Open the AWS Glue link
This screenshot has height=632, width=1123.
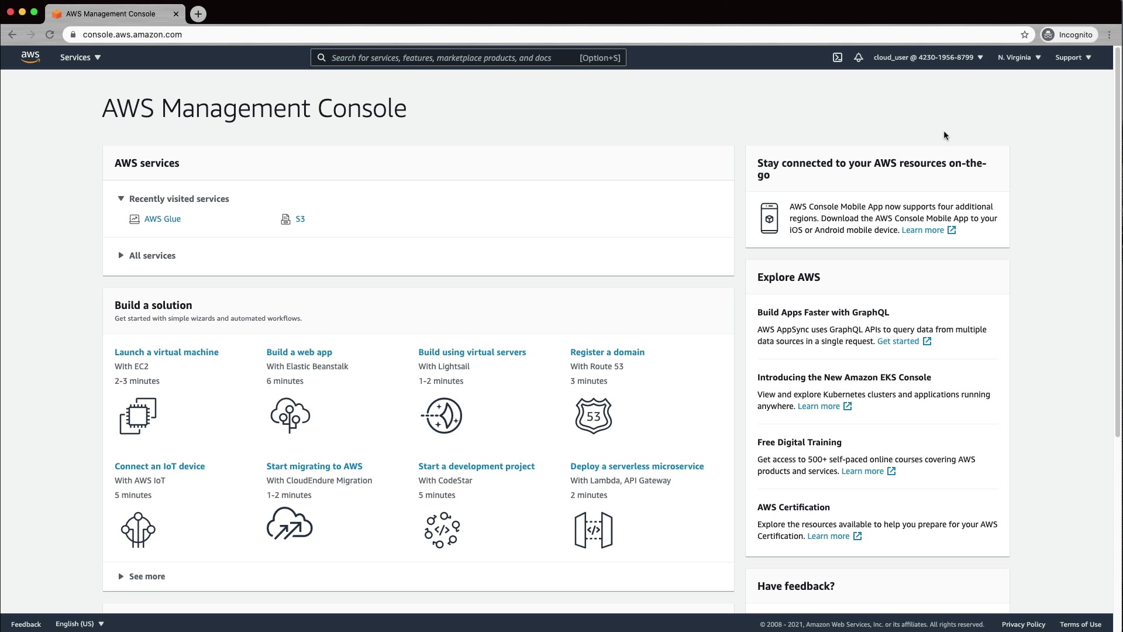click(x=162, y=219)
